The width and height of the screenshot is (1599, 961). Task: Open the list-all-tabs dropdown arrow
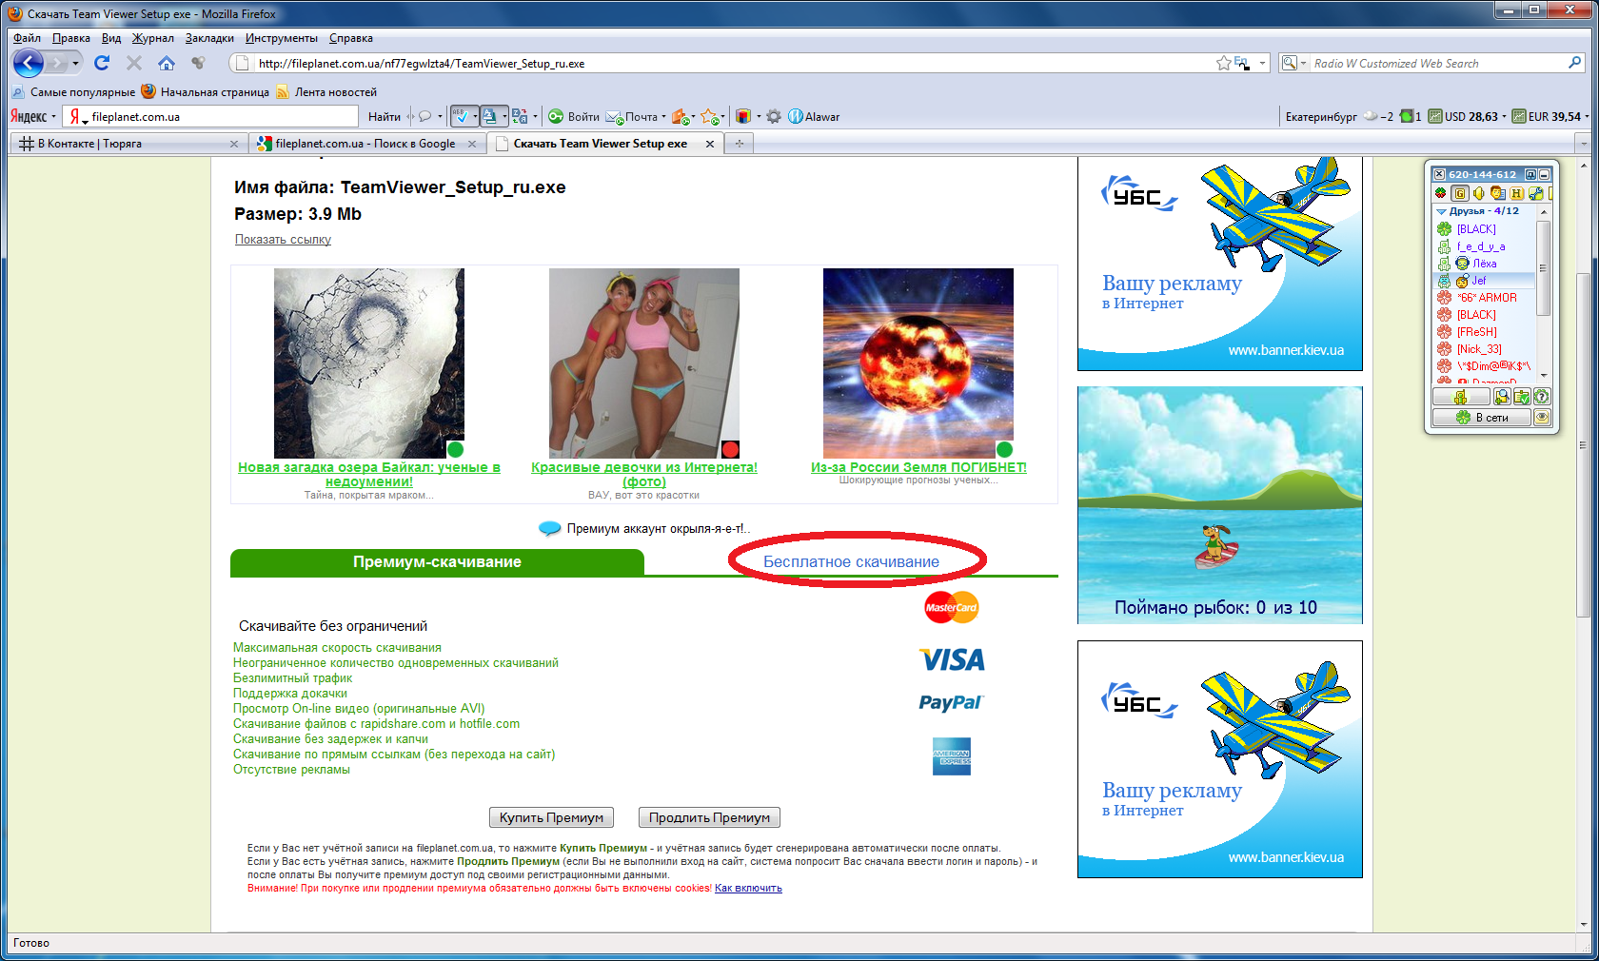1583,143
